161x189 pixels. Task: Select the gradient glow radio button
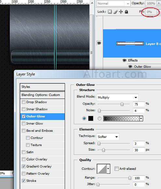point(100,118)
